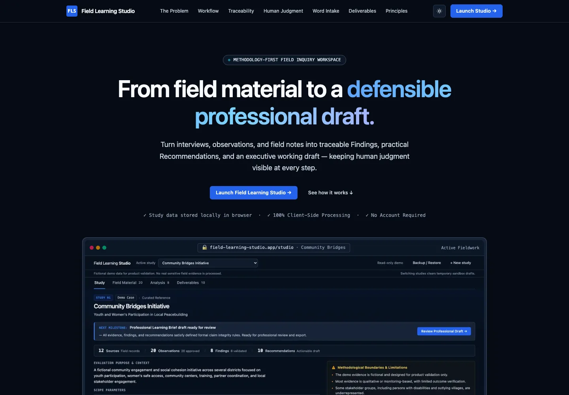The height and width of the screenshot is (395, 569).
Task: Click the 10 Recommendations stat
Action: click(x=289, y=351)
